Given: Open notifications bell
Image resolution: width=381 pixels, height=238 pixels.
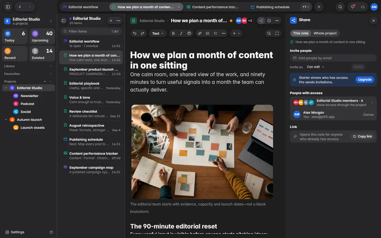Looking at the screenshot, I should click(353, 7).
